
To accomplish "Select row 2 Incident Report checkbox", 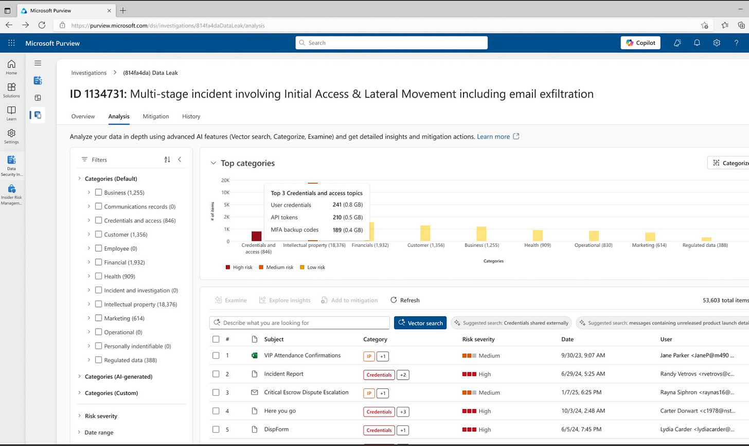I will 216,374.
